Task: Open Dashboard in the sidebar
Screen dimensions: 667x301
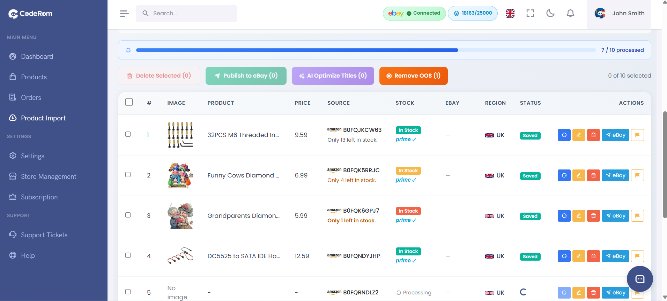Action: [37, 56]
